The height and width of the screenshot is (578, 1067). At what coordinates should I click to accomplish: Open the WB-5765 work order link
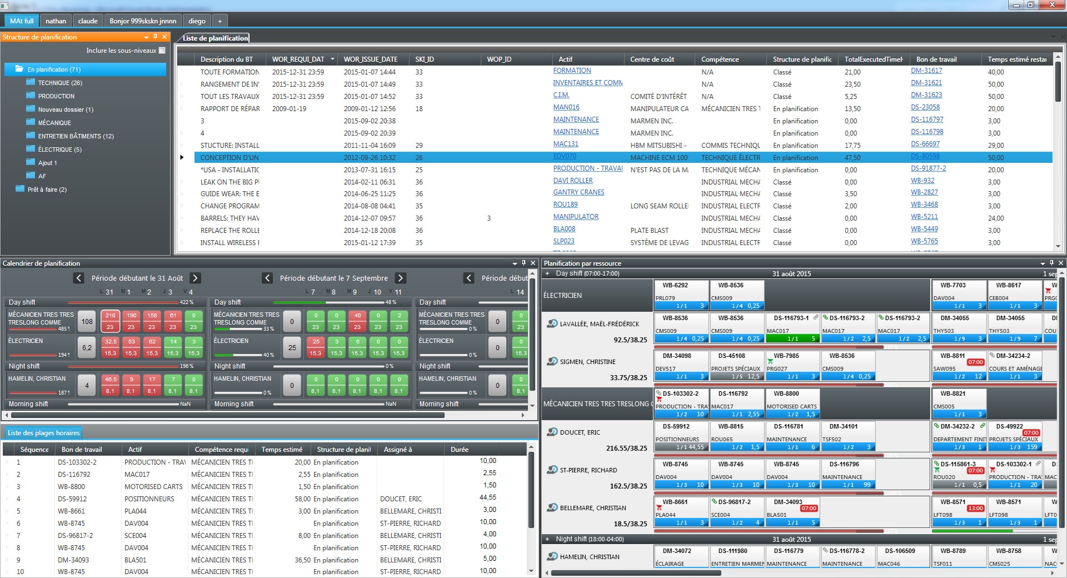tap(924, 241)
